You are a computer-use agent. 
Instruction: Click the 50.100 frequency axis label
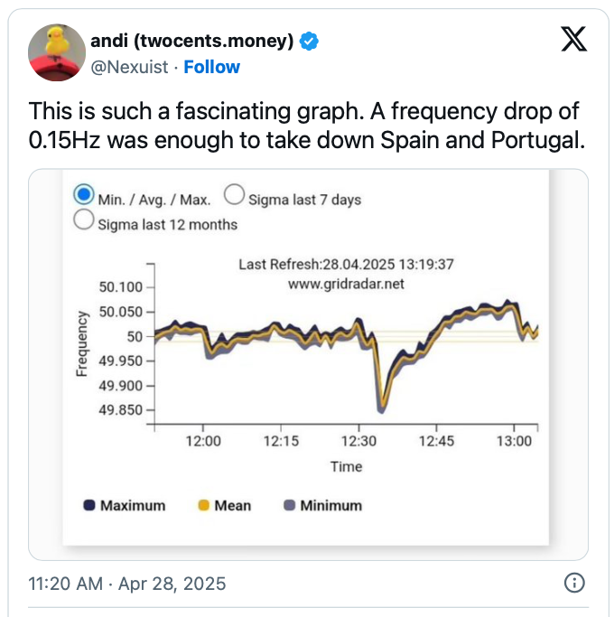click(x=121, y=287)
